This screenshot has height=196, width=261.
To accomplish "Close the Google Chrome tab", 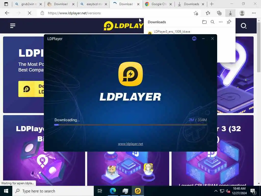I will tap(171, 4).
